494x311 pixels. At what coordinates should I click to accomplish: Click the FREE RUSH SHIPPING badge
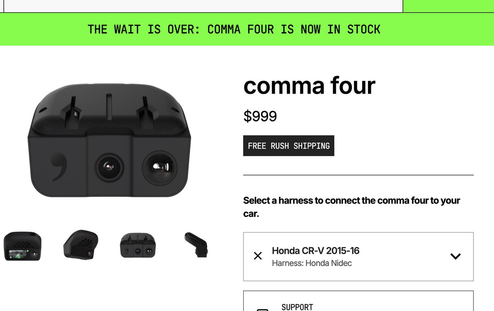pos(289,146)
